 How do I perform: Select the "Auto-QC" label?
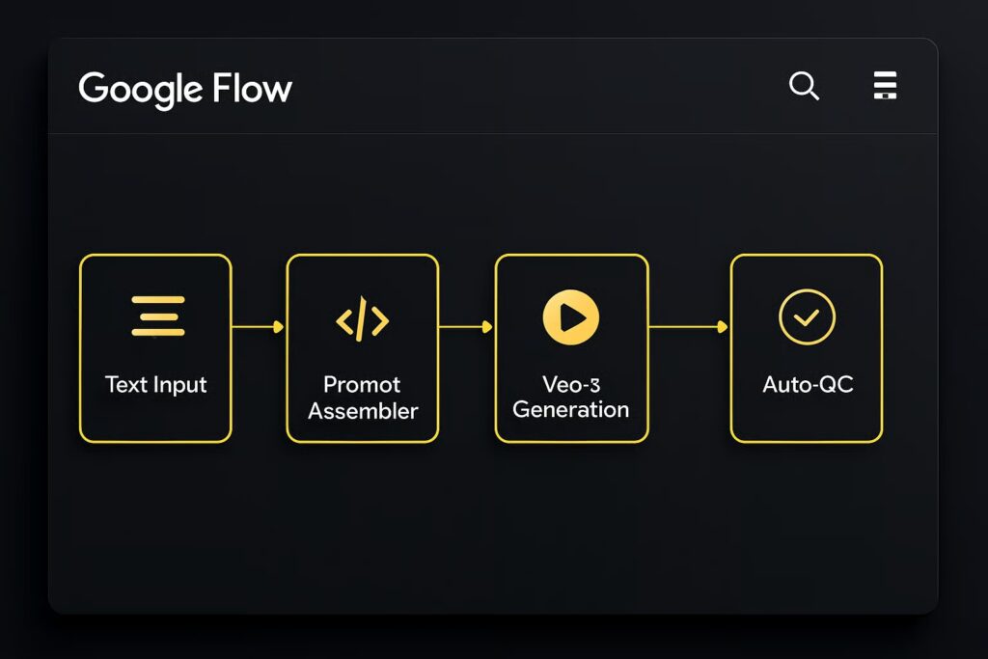[x=808, y=384]
